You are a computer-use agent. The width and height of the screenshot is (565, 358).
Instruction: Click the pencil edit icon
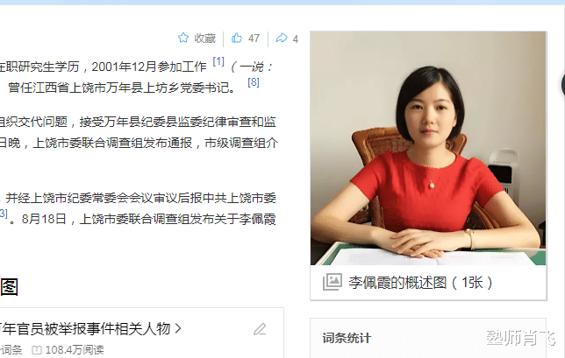[260, 329]
